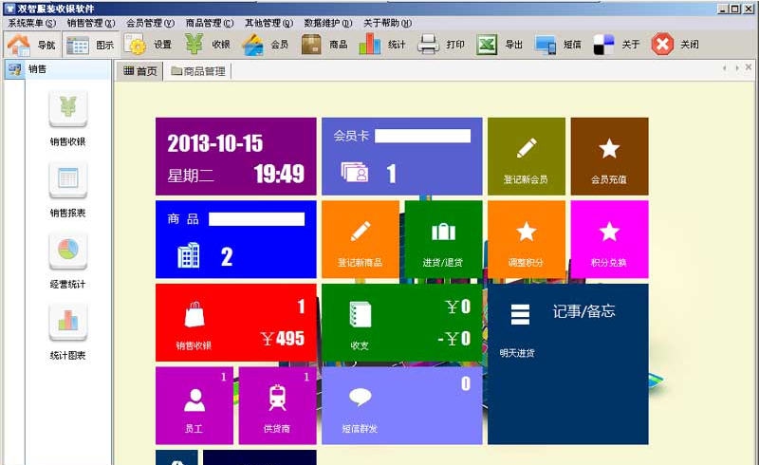The image size is (759, 465).
Task: Click the magenta 积分兑换 tile
Action: (x=609, y=239)
